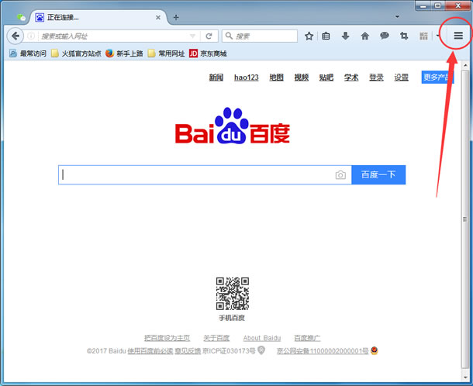Open the 新闻 link
This screenshot has height=386, width=473.
[x=216, y=78]
